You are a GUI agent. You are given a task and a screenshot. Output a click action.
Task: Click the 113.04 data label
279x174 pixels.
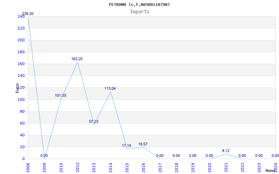coord(110,88)
